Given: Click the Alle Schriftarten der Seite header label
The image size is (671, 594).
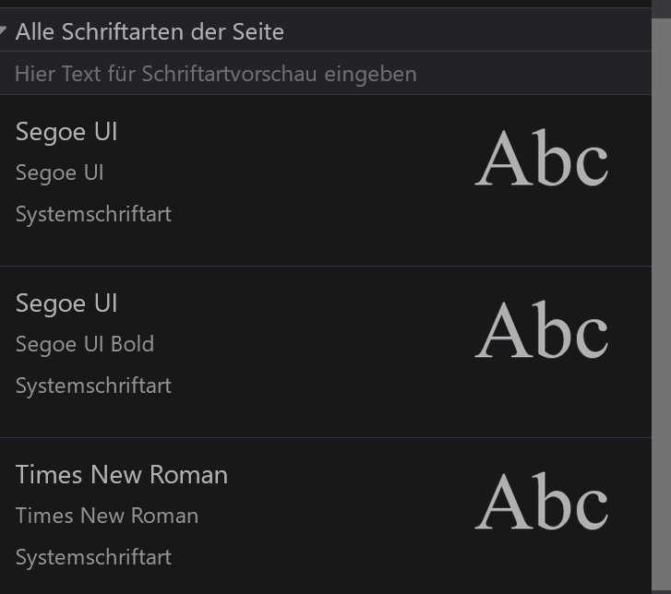Looking at the screenshot, I should pos(150,31).
